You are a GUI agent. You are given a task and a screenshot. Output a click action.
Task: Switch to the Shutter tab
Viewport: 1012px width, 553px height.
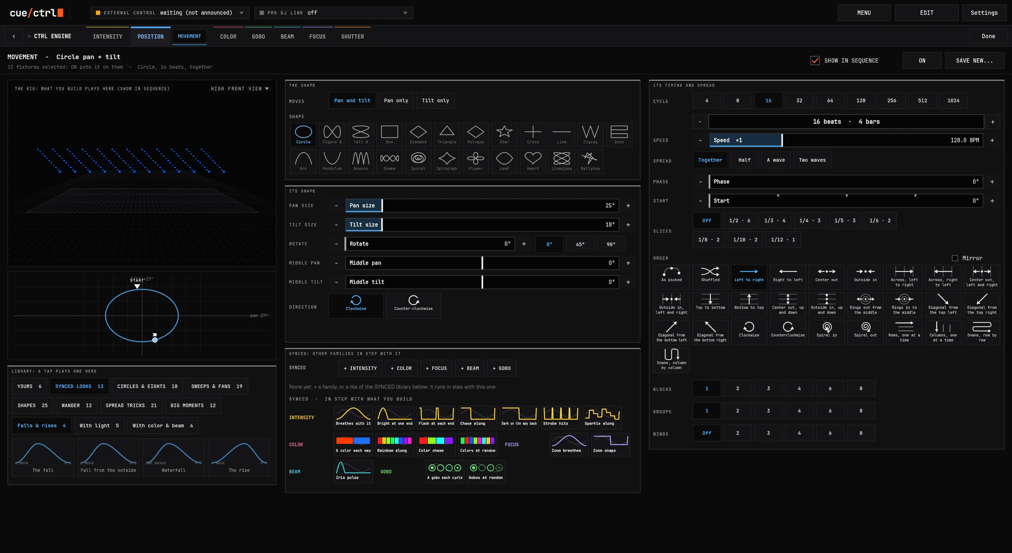(x=352, y=36)
